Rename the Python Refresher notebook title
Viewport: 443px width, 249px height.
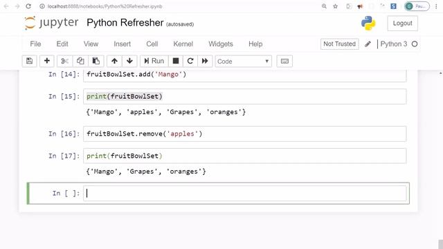(x=125, y=23)
